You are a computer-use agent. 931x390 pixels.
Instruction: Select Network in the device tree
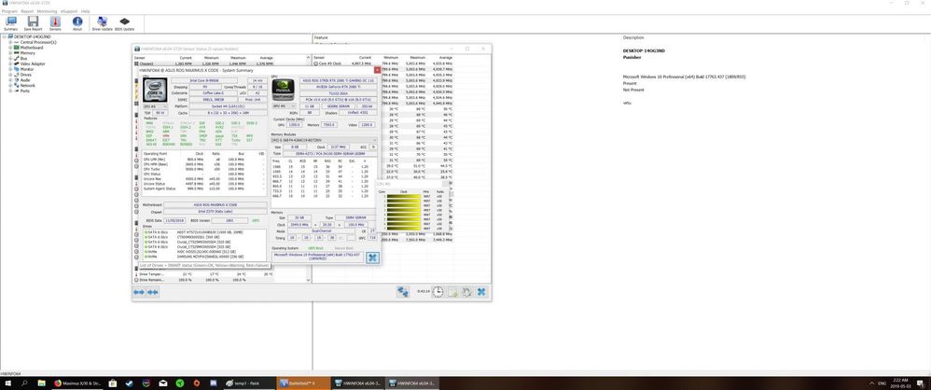(27, 86)
